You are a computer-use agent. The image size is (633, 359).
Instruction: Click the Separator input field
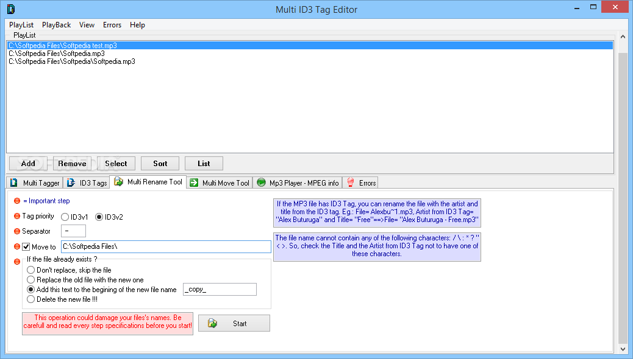tap(73, 231)
